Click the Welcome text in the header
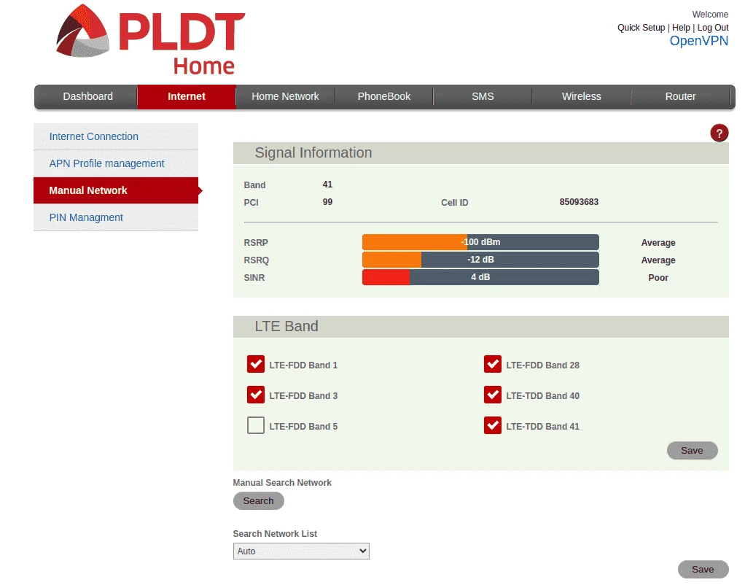745x585 pixels. tap(710, 15)
